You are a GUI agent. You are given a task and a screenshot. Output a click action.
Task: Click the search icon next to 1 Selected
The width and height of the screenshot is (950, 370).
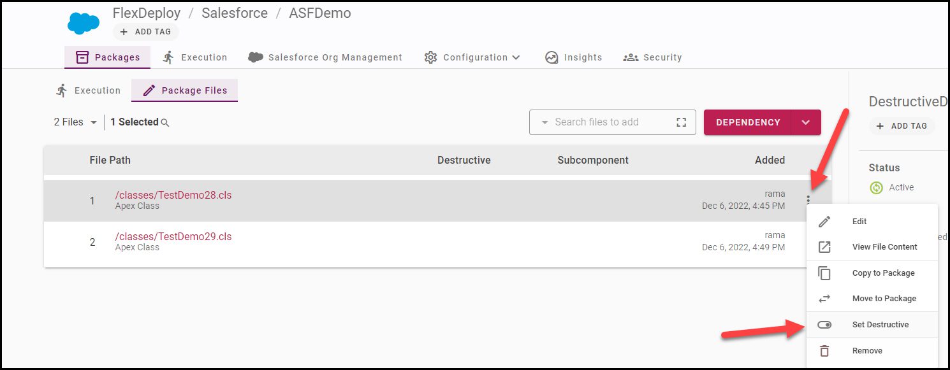coord(165,123)
